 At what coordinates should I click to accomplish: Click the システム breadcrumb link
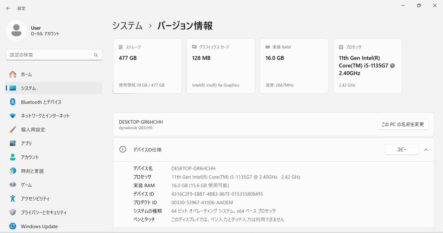[x=128, y=25]
